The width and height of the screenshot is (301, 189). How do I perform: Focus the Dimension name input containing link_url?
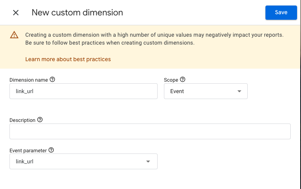83,91
